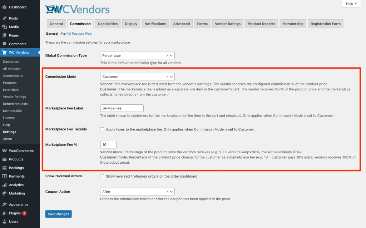Open License in the sidebar submenu
The width and height of the screenshot is (366, 228).
click(x=9, y=118)
